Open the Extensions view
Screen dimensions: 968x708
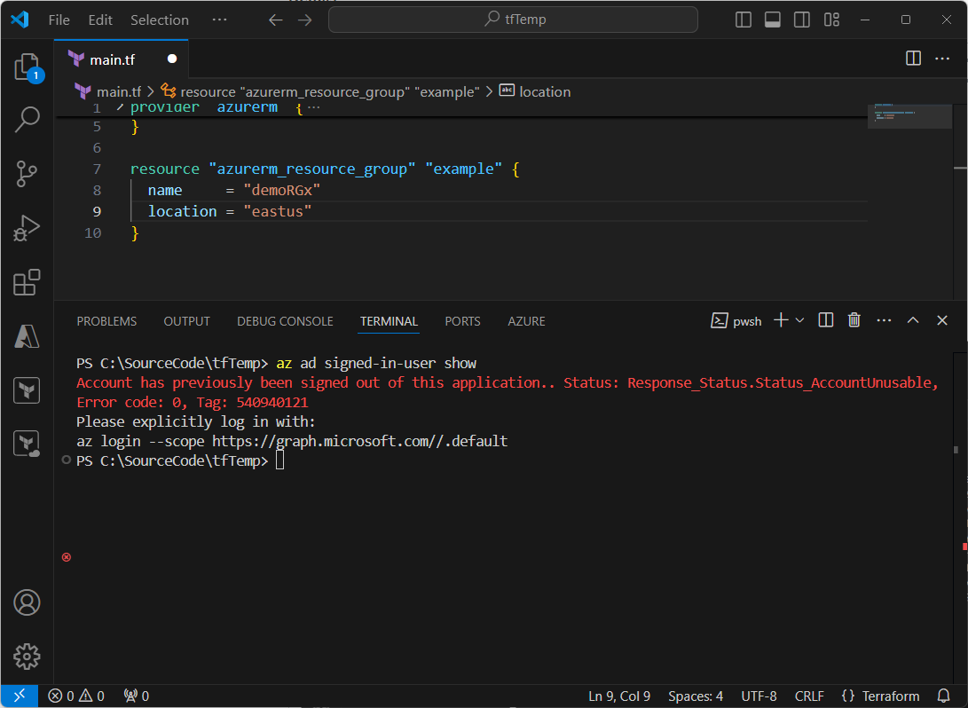28,282
